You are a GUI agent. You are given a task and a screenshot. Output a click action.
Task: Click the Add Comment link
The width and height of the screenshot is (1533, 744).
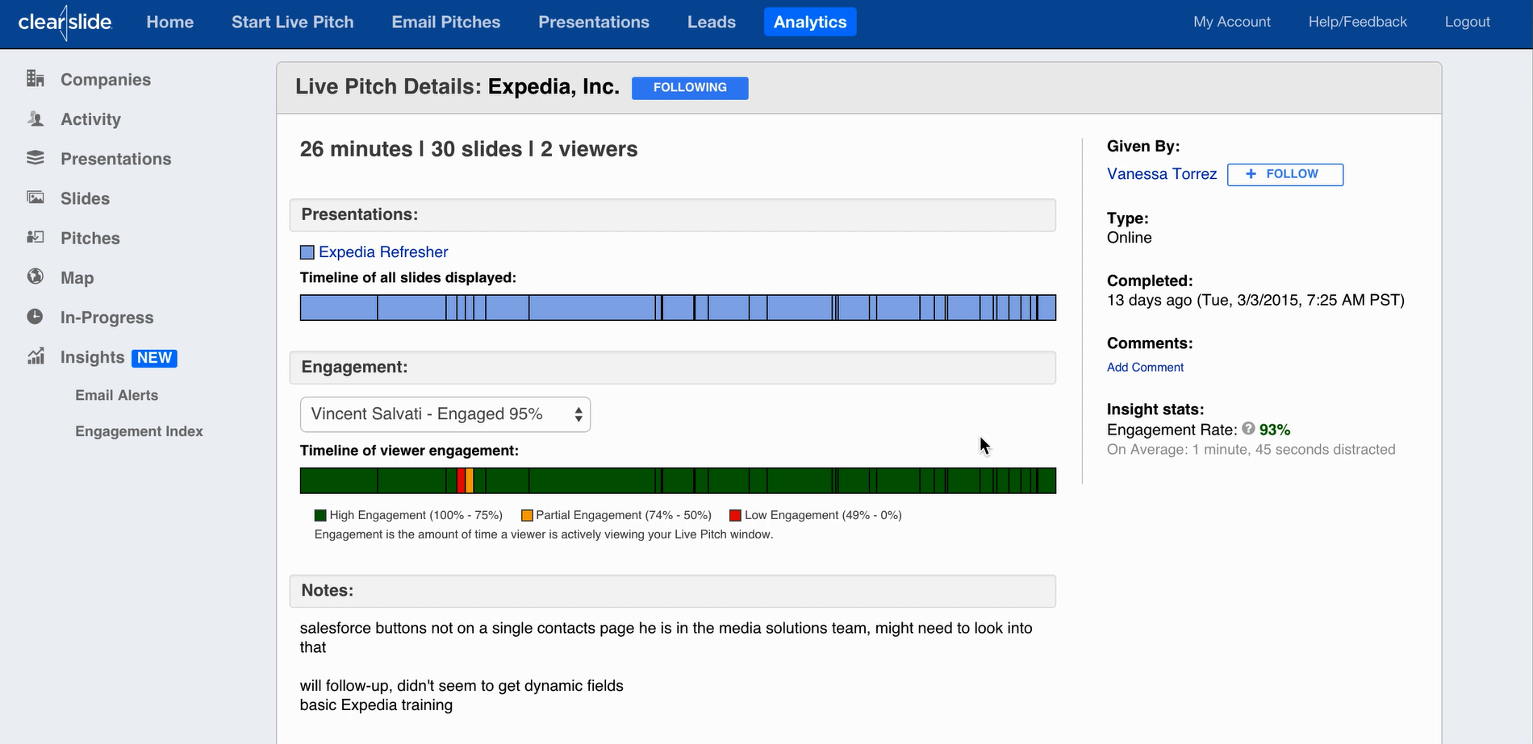click(x=1145, y=368)
